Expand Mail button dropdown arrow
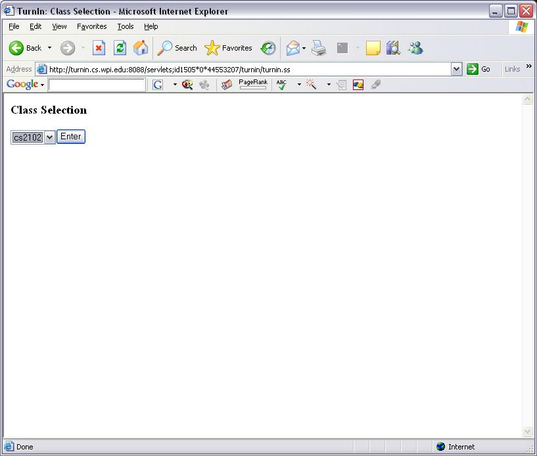This screenshot has width=537, height=456. pyautogui.click(x=304, y=48)
